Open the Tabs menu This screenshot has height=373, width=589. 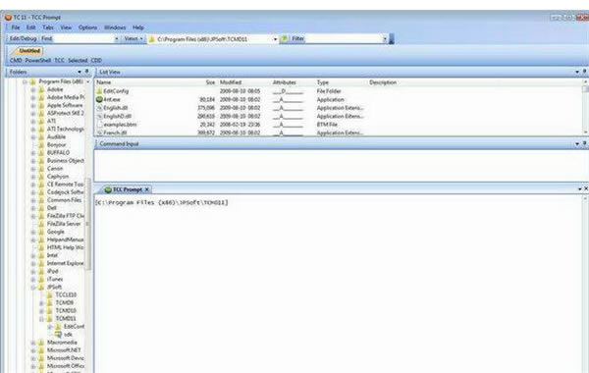tap(48, 27)
